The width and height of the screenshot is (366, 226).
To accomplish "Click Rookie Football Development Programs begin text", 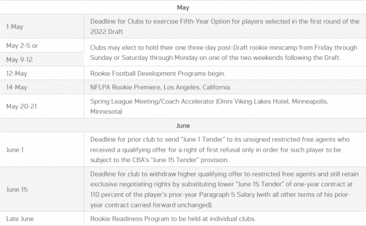I will [158, 73].
